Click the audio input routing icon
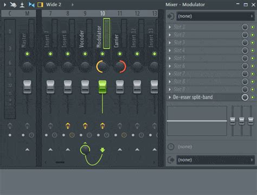This screenshot has width=257, height=195. pos(170,16)
